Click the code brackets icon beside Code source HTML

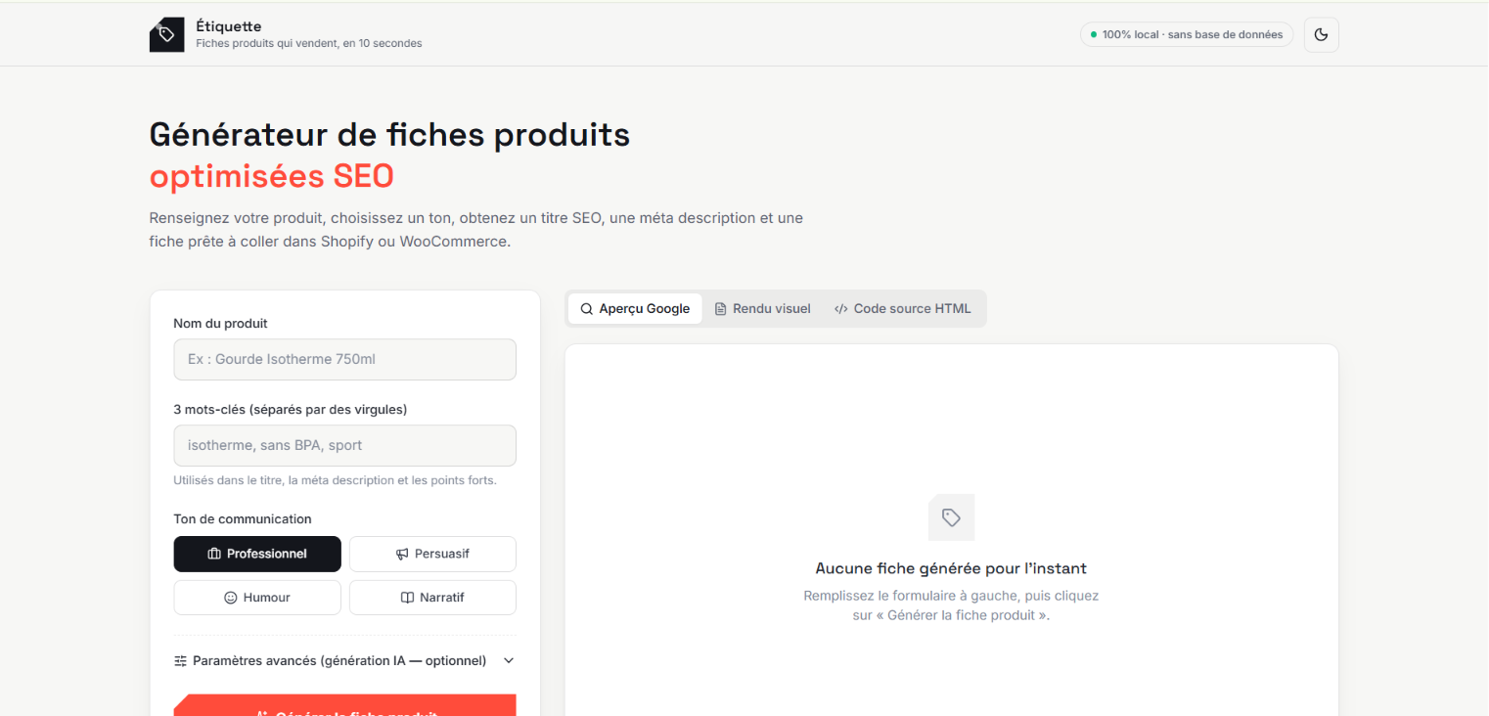coord(841,309)
